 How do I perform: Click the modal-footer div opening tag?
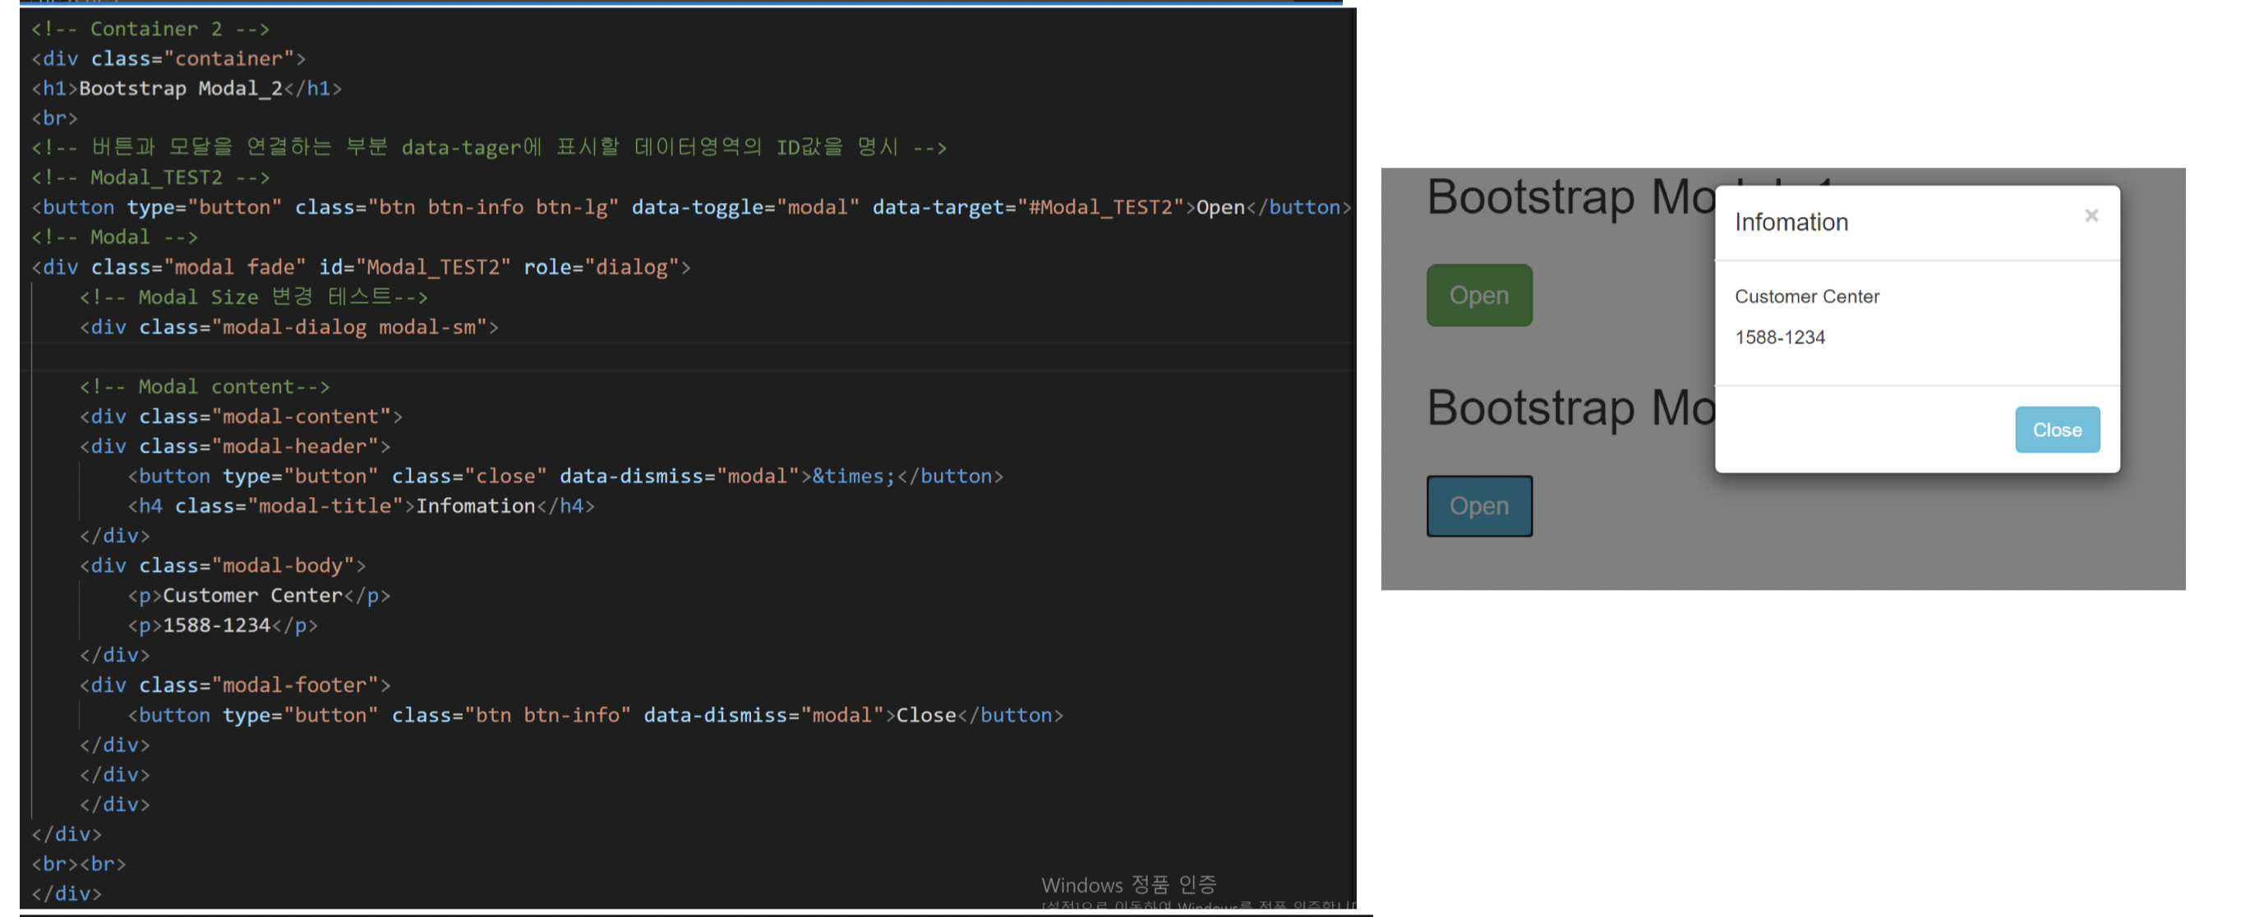(x=234, y=684)
